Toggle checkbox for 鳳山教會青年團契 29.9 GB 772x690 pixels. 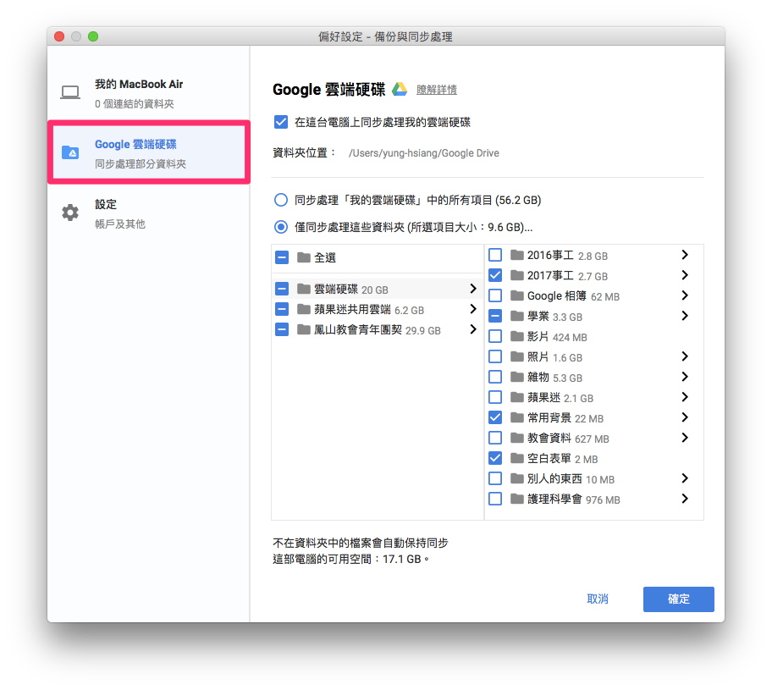282,329
